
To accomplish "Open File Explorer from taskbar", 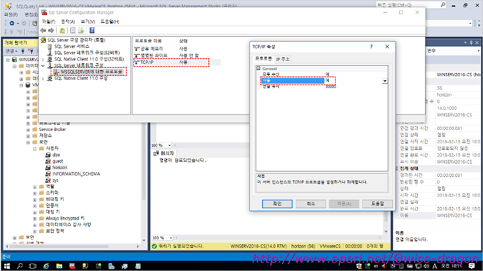I will tap(59, 266).
